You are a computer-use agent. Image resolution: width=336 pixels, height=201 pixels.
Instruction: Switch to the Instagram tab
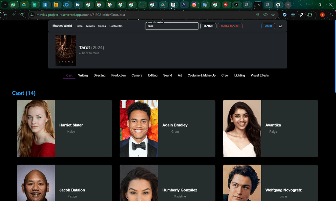click(x=194, y=5)
